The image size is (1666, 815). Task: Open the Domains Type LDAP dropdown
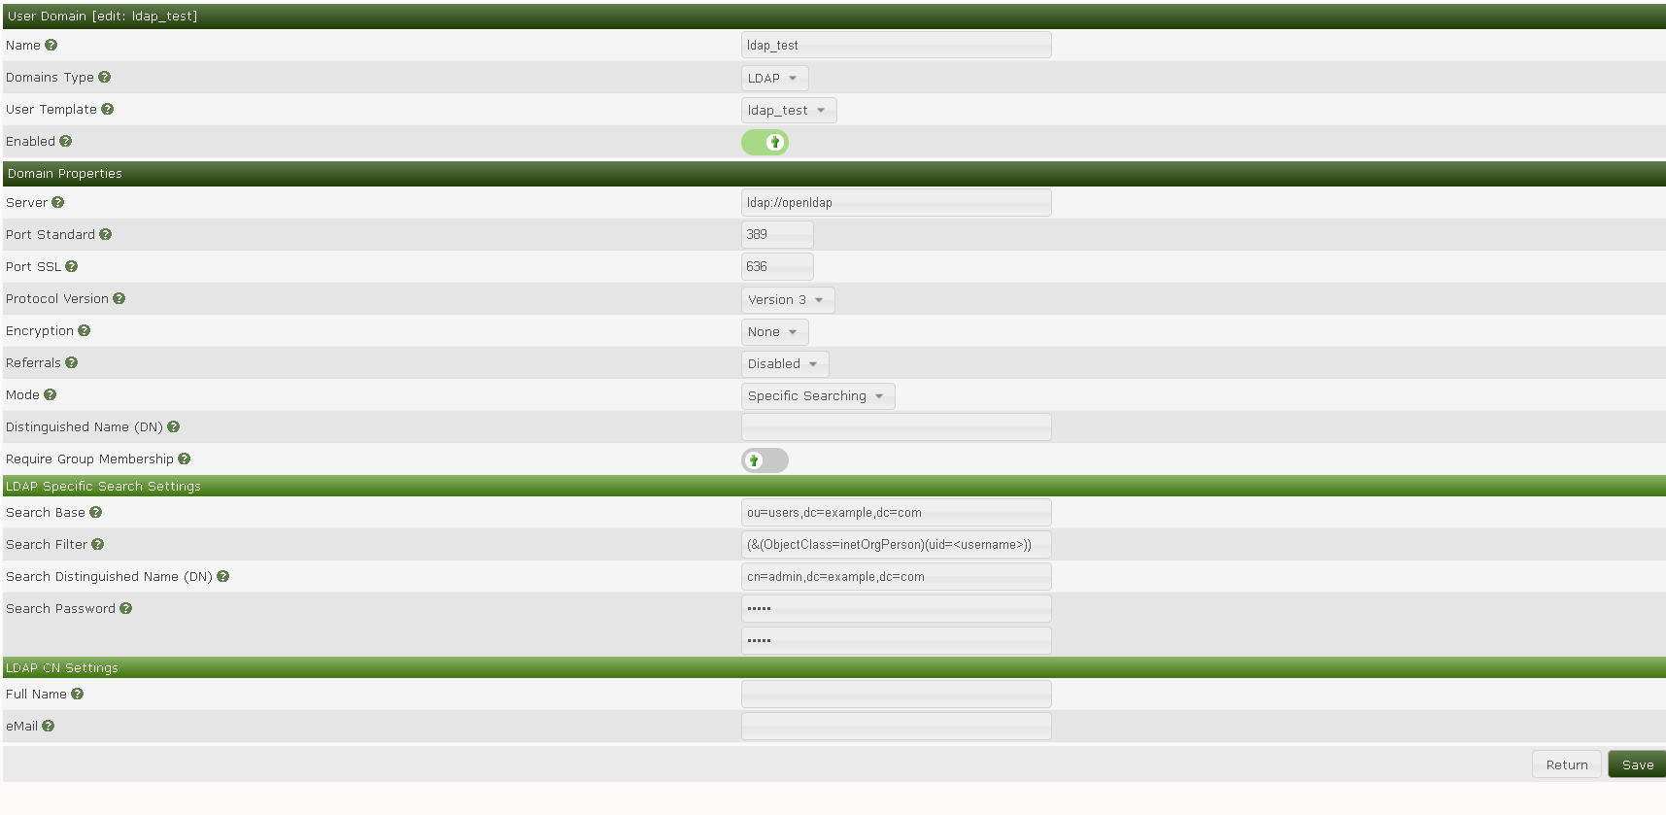coord(774,78)
